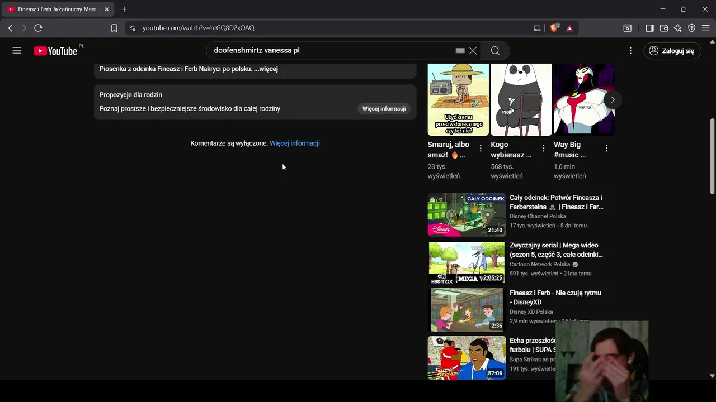Open options menu for Kogo wybierasz short
This screenshot has width=716, height=402.
pos(544,149)
